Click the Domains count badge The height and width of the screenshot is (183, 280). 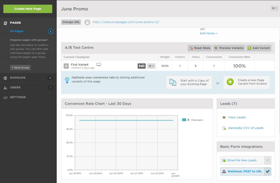point(50,78)
